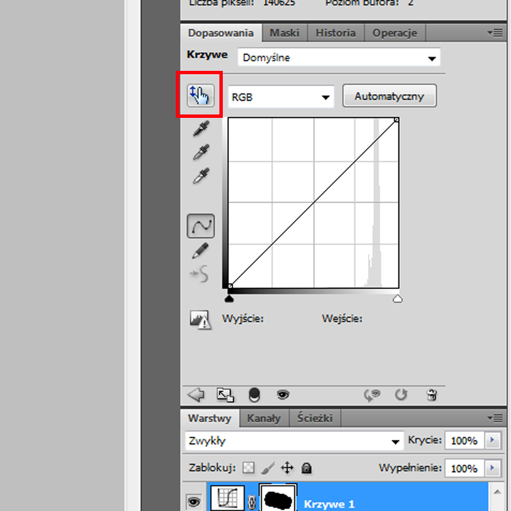
Task: Reset the curves adjustment to defaults
Action: point(401,394)
